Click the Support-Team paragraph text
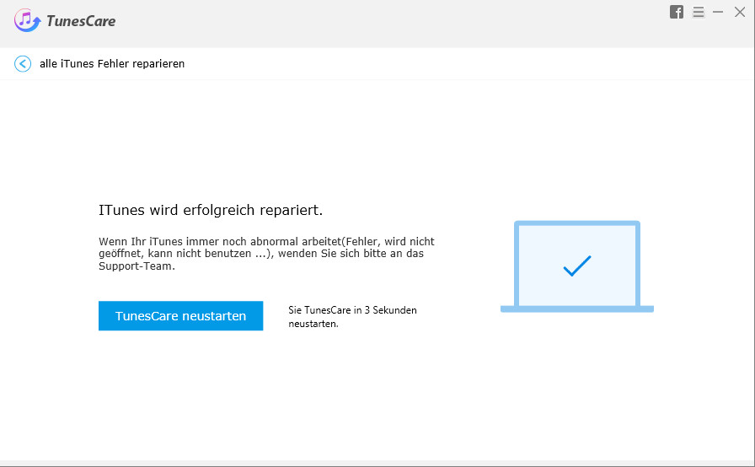Image resolution: width=755 pixels, height=467 pixels. coord(266,254)
